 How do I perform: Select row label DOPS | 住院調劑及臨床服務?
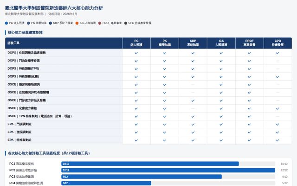pyautogui.click(x=27, y=53)
